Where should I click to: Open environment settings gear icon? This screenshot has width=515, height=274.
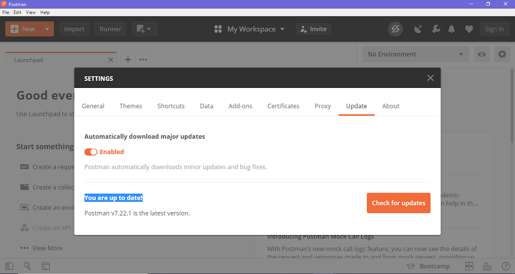(x=502, y=54)
